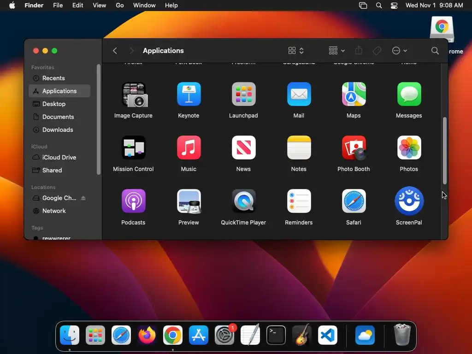This screenshot has width=472, height=354.
Task: Click the Applications file list scrollbar
Action: (445, 151)
